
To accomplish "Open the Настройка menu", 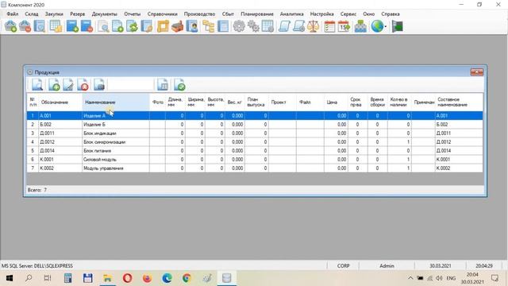I will point(321,14).
